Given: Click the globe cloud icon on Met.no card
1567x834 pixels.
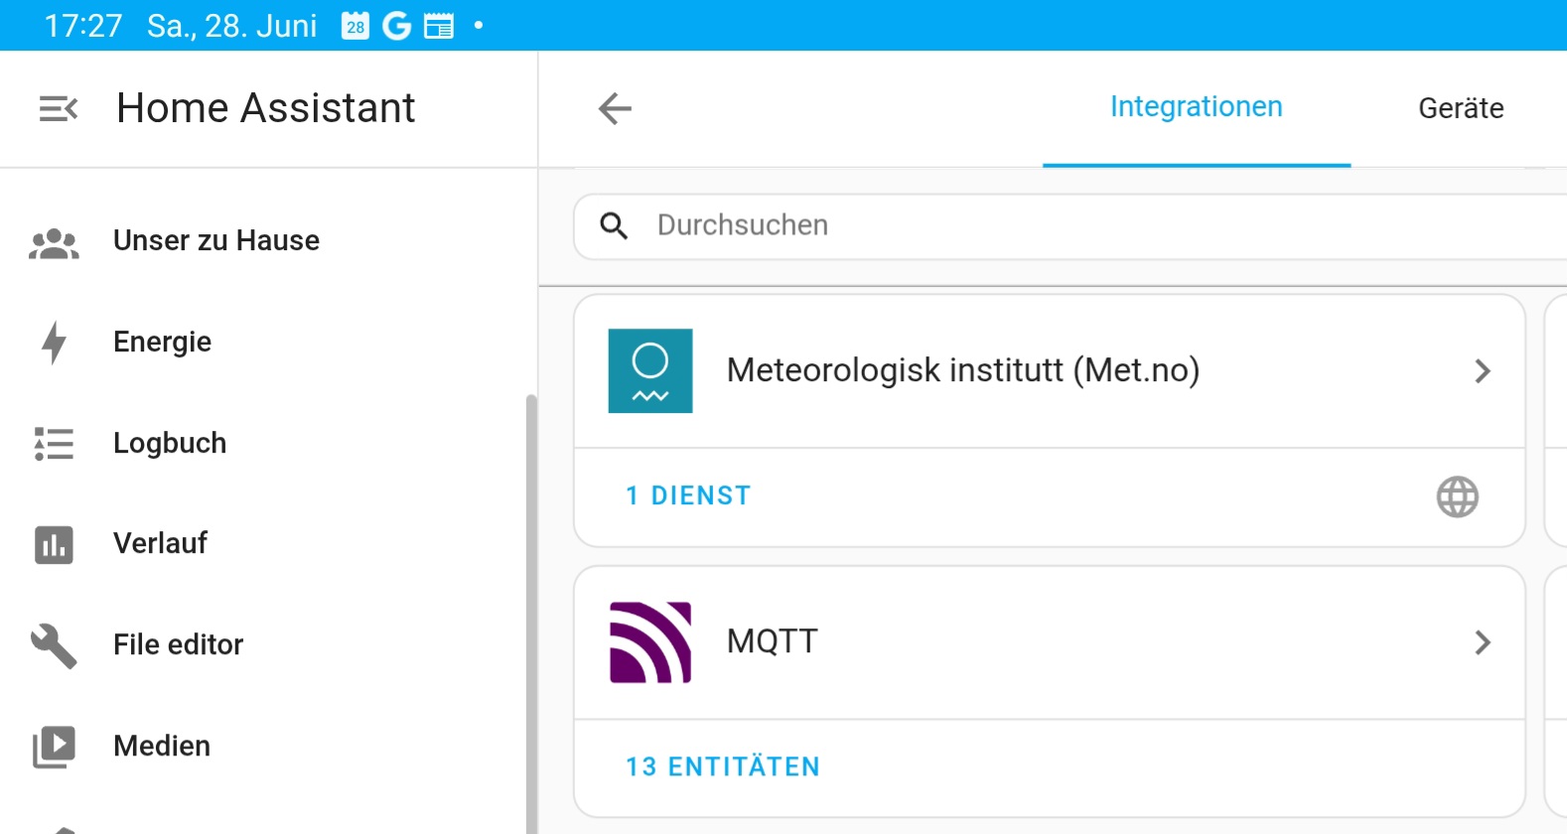Looking at the screenshot, I should [1457, 496].
